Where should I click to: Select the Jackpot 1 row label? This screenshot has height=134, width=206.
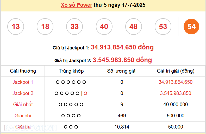click(x=23, y=82)
